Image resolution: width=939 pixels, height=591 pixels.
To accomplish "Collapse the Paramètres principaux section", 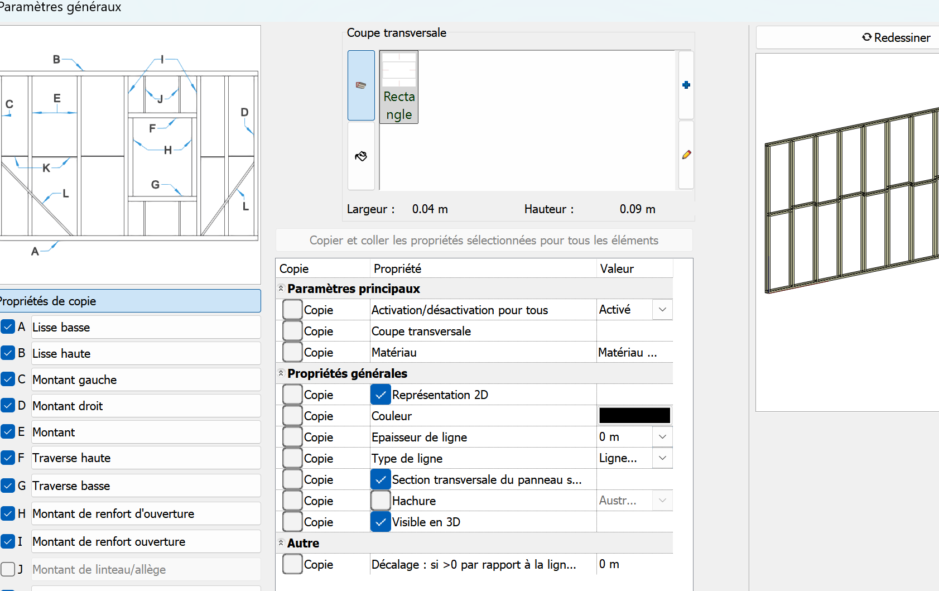I will point(281,289).
